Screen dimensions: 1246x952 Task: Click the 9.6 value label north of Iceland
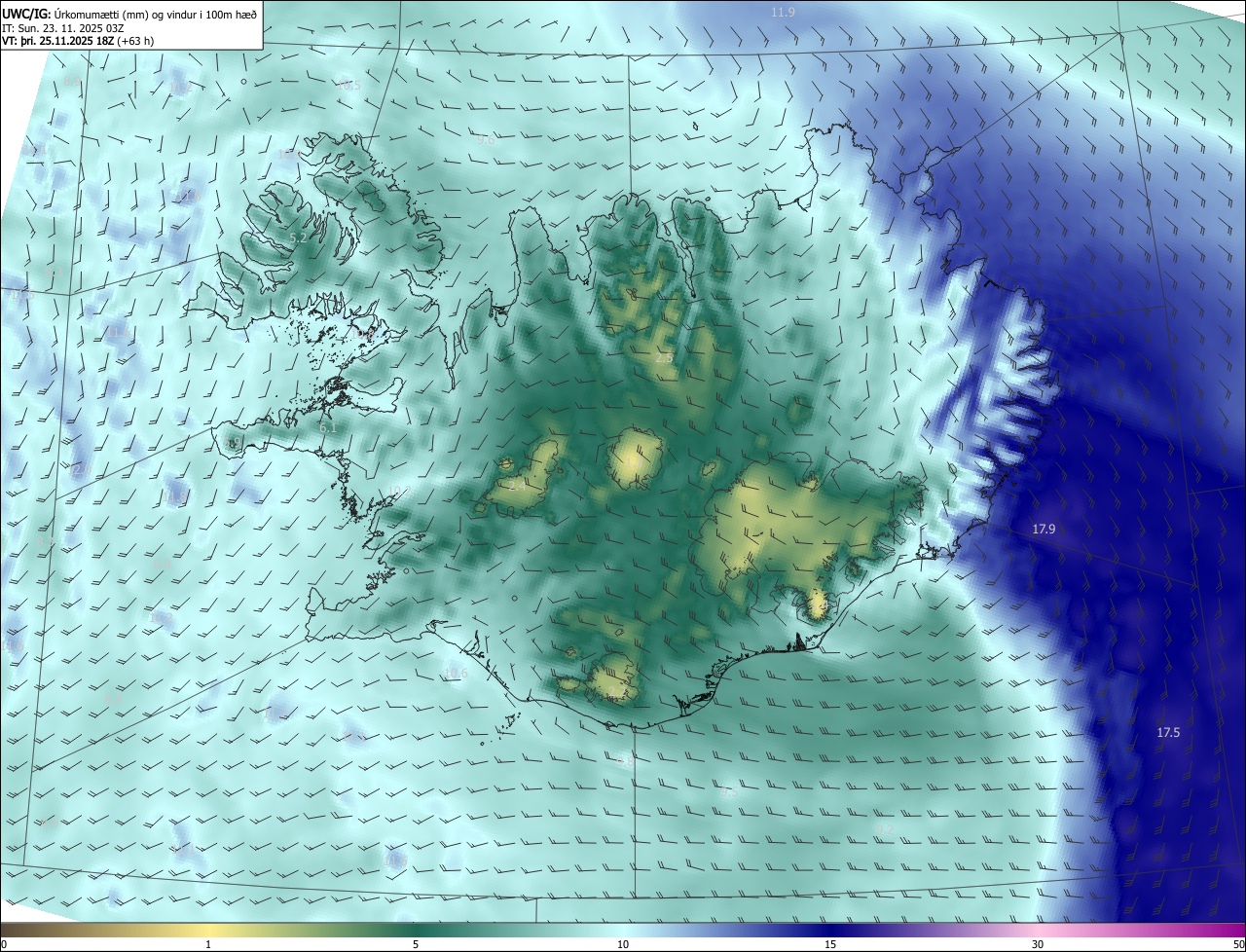(x=487, y=140)
